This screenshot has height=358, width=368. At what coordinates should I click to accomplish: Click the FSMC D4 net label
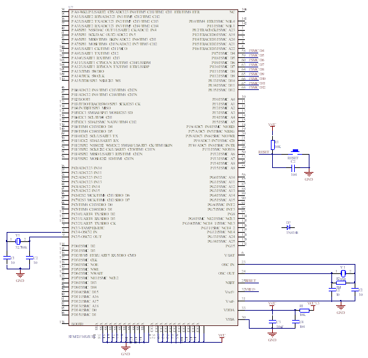click(256, 51)
